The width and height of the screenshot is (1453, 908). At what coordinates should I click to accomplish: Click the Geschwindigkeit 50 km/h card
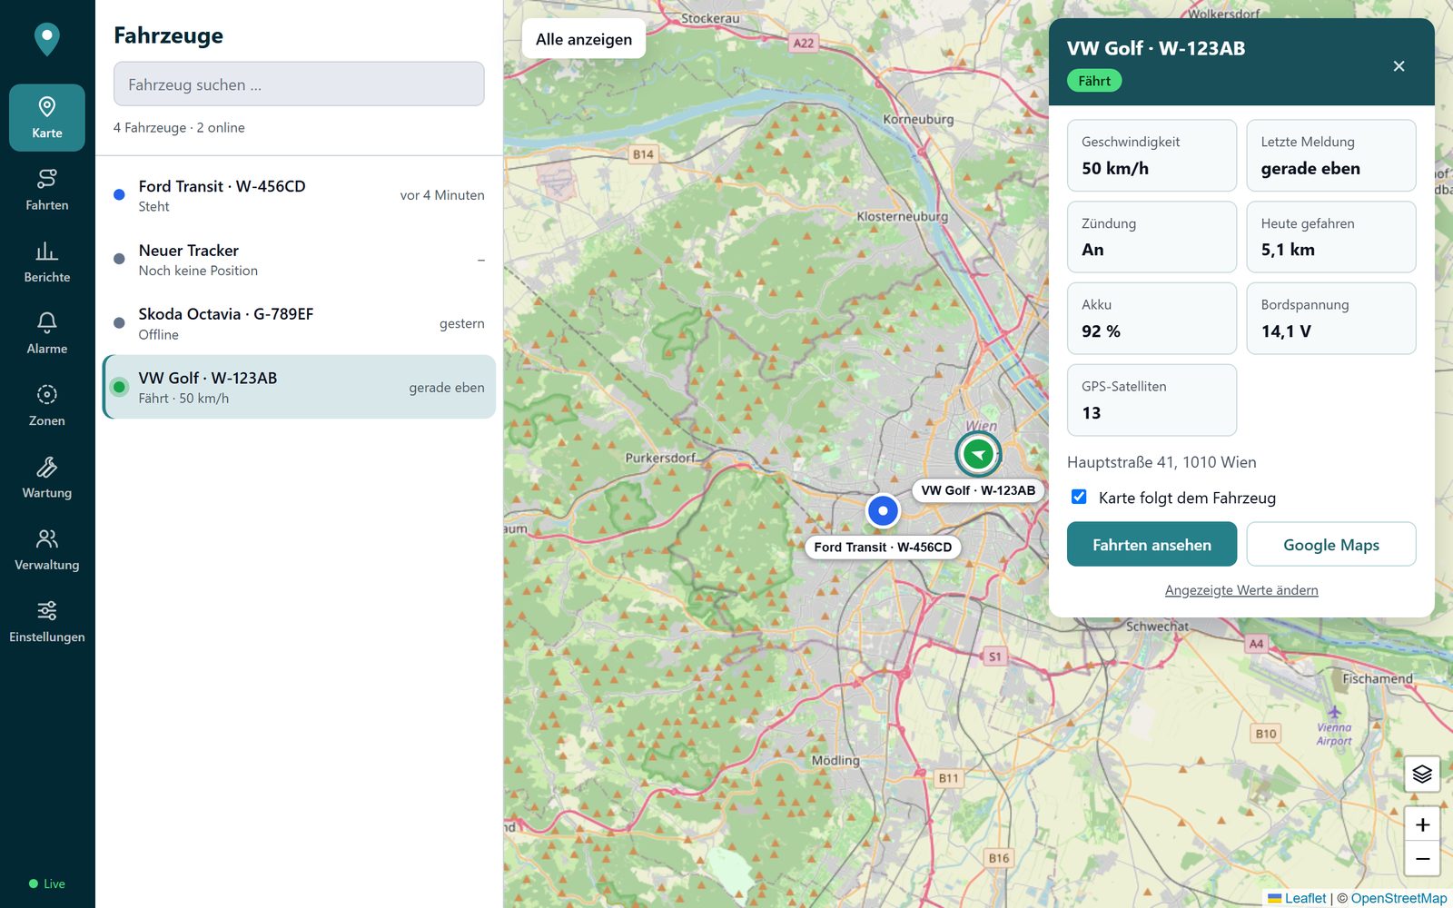[x=1152, y=155]
